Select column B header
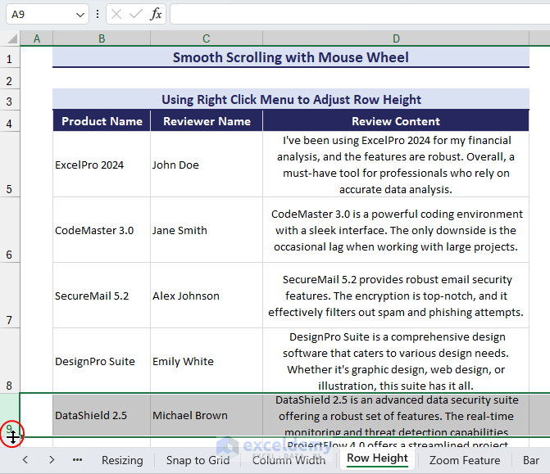Screen dimensions: 550x474 coord(102,38)
